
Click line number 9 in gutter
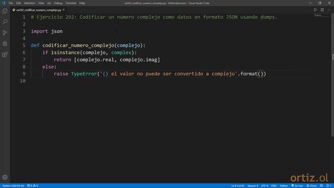click(x=24, y=74)
